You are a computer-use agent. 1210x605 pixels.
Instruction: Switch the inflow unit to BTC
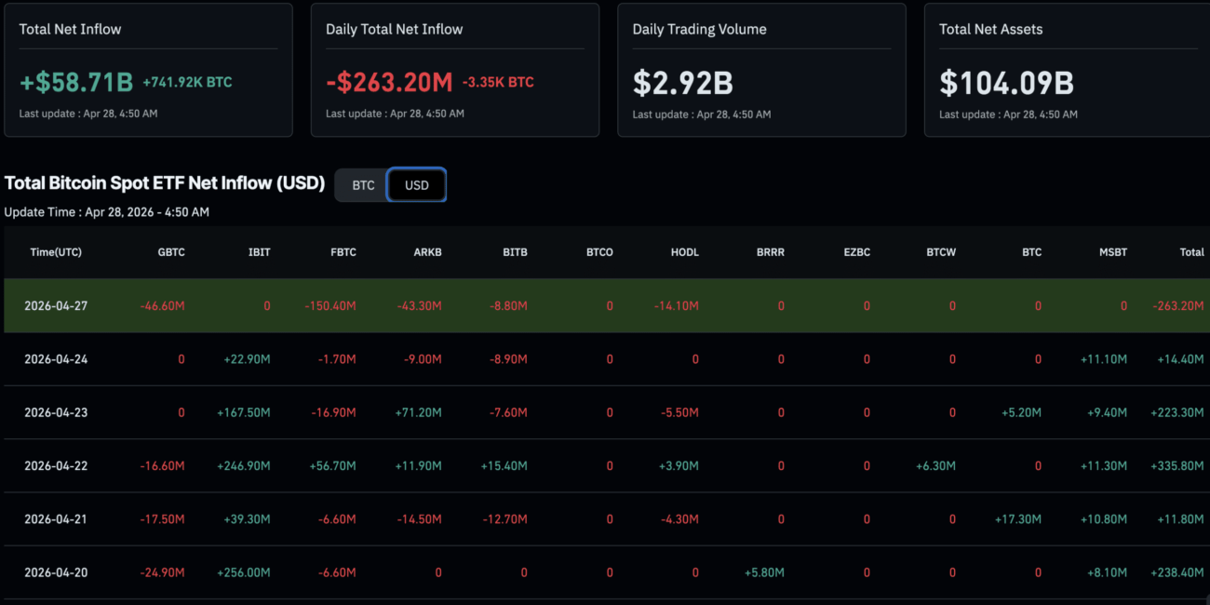(363, 185)
